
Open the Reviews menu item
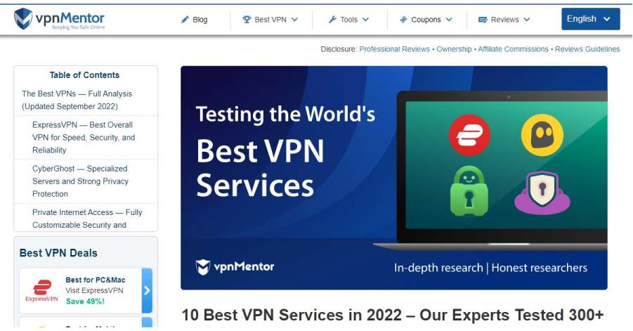pyautogui.click(x=504, y=20)
